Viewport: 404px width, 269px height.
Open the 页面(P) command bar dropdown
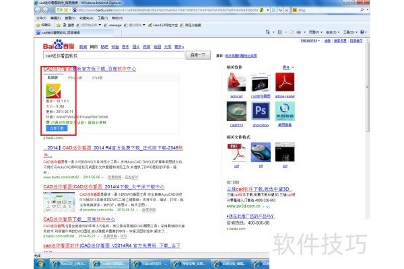315,32
